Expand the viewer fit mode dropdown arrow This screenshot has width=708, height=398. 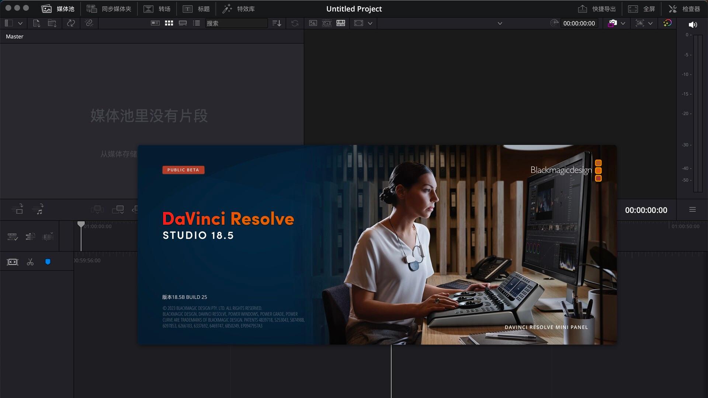[x=370, y=23]
